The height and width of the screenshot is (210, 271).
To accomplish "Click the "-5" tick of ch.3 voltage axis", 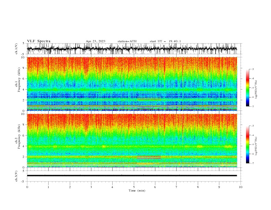I will (x=23, y=182).
